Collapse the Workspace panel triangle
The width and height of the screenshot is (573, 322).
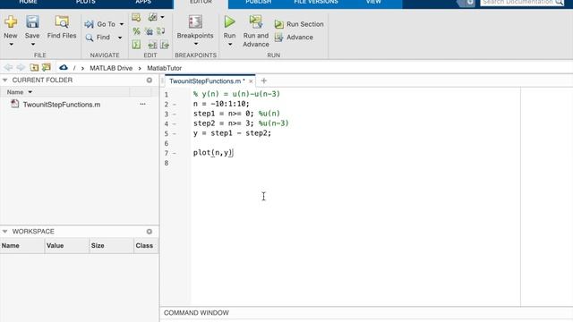(5, 232)
